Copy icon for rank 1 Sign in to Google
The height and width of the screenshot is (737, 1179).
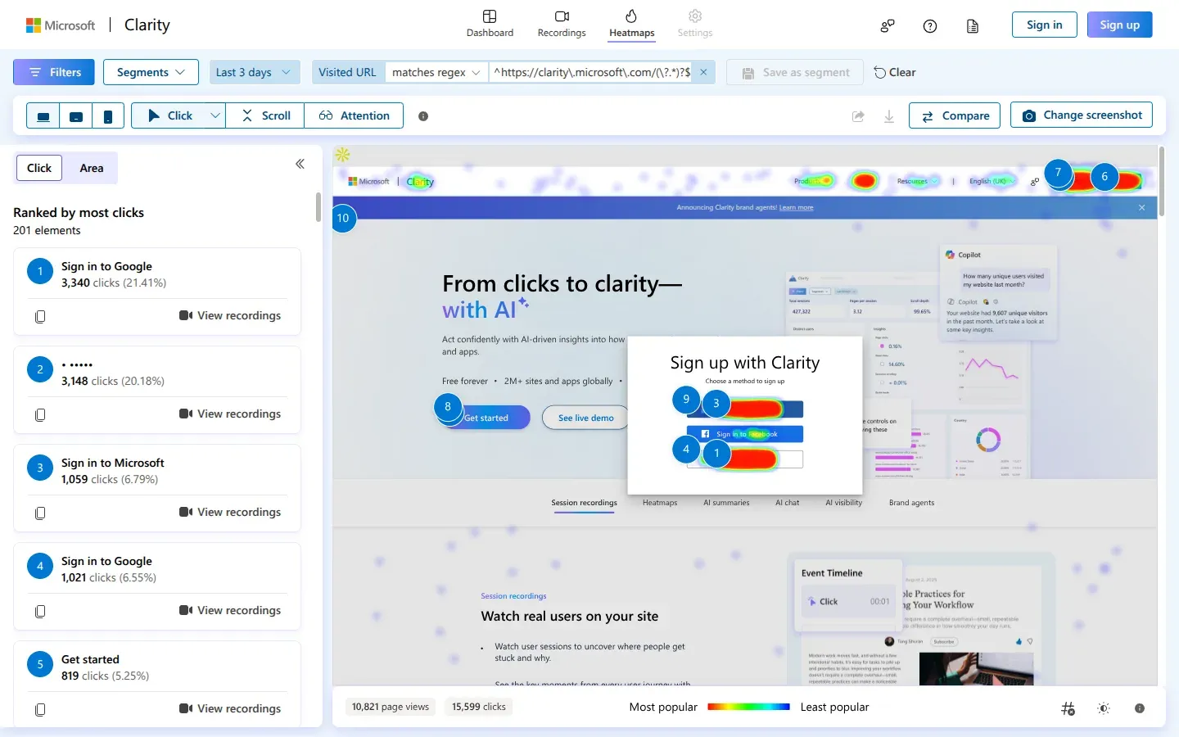click(x=40, y=316)
